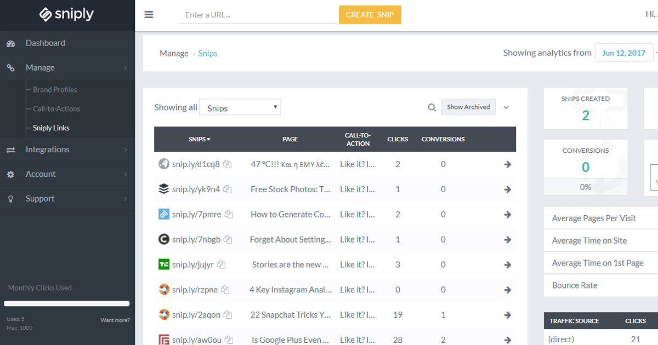Screen dimensions: 658x345
Task: Toggle the hamburger menu icon
Action: [149, 15]
